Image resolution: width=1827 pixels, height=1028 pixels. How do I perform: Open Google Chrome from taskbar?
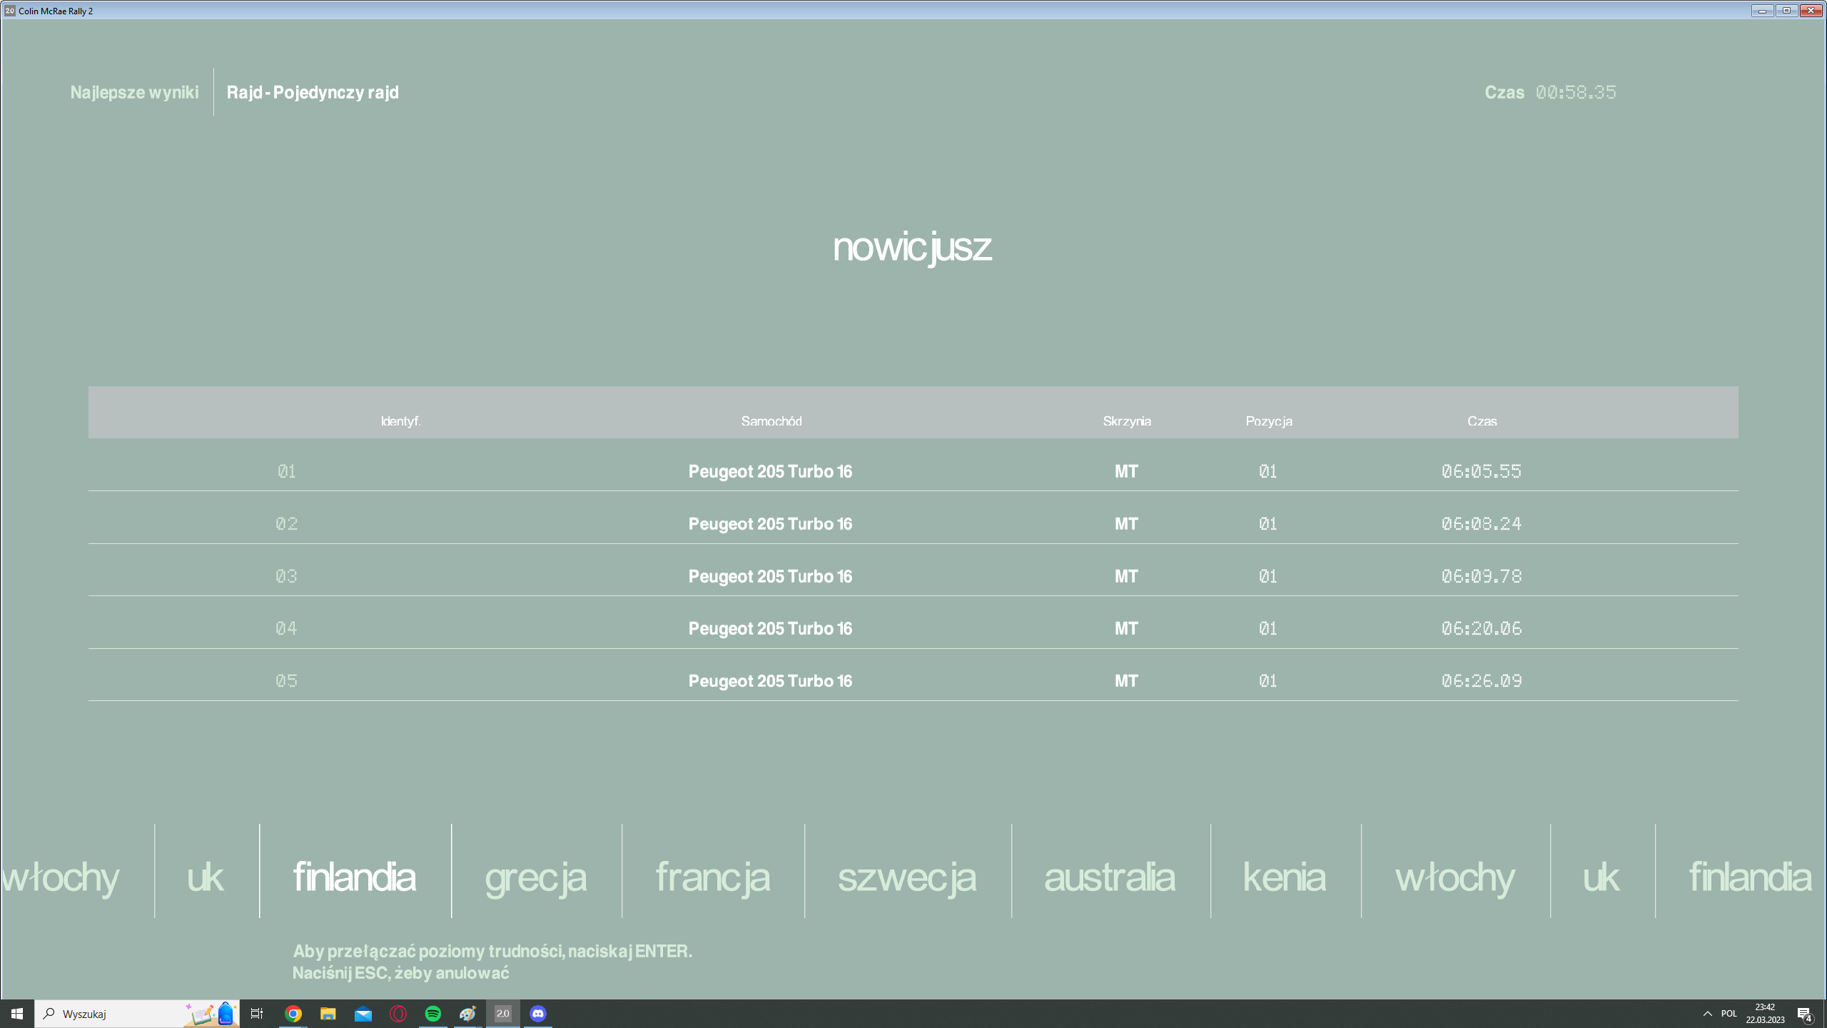coord(293,1014)
